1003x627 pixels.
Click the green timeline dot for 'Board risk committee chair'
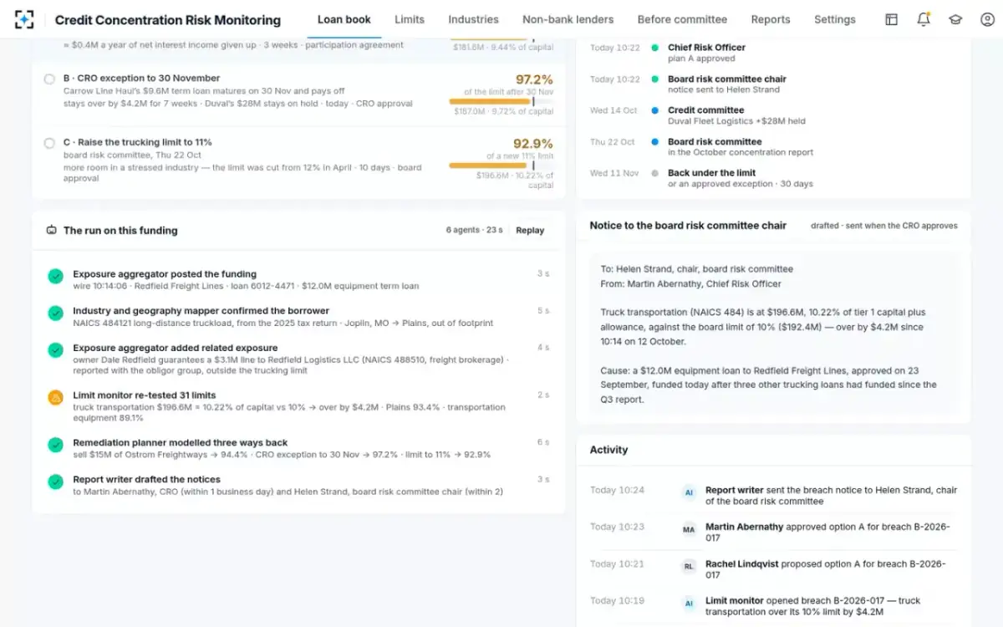point(654,79)
